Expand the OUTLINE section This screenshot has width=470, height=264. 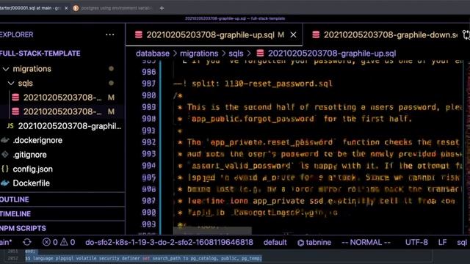tap(15, 199)
